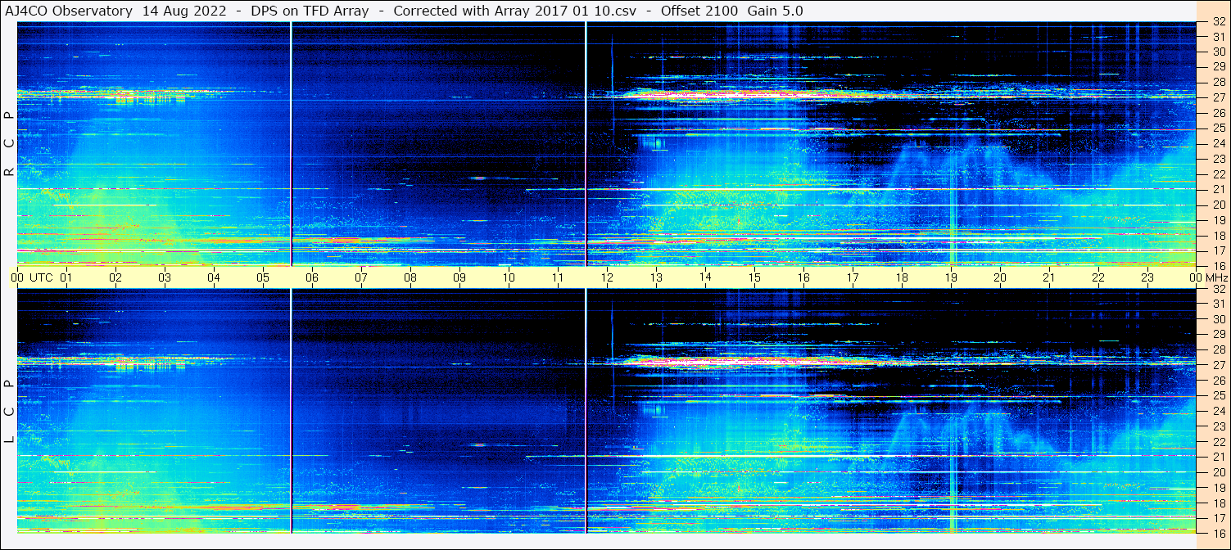Click the 29 MHz tick of the LCP panel
1231x550 pixels.
1218,334
